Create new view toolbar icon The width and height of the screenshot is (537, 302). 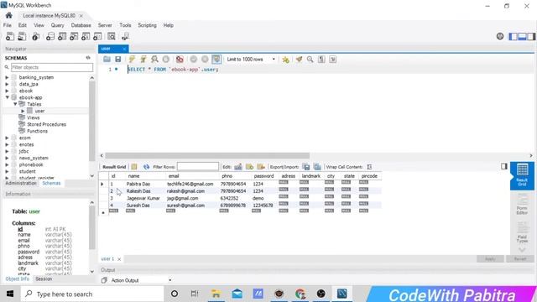coord(74,36)
